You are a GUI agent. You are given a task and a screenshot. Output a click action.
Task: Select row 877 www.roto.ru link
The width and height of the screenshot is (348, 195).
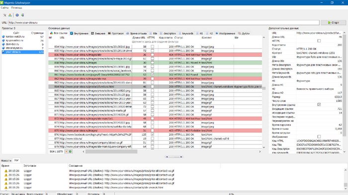pos(155,138)
